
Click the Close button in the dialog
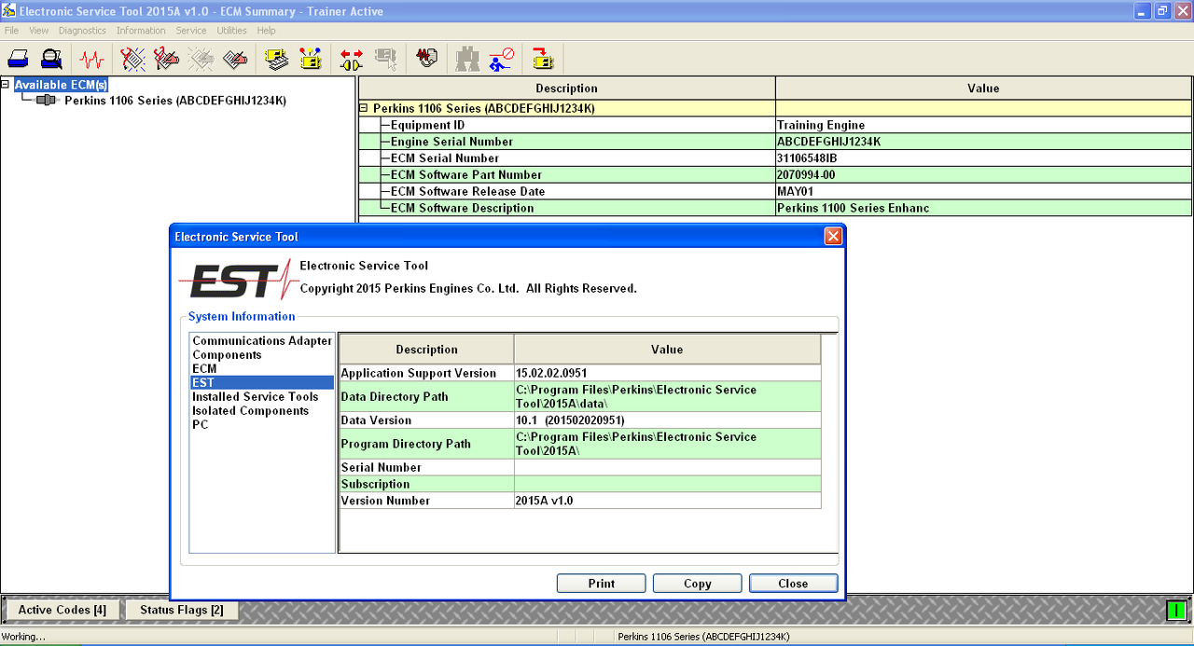coord(793,584)
